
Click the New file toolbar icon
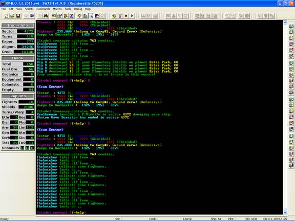click(6, 16)
